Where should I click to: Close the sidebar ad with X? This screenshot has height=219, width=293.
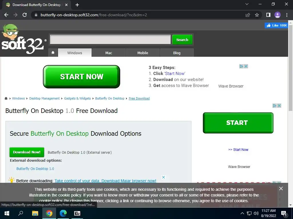[279, 106]
